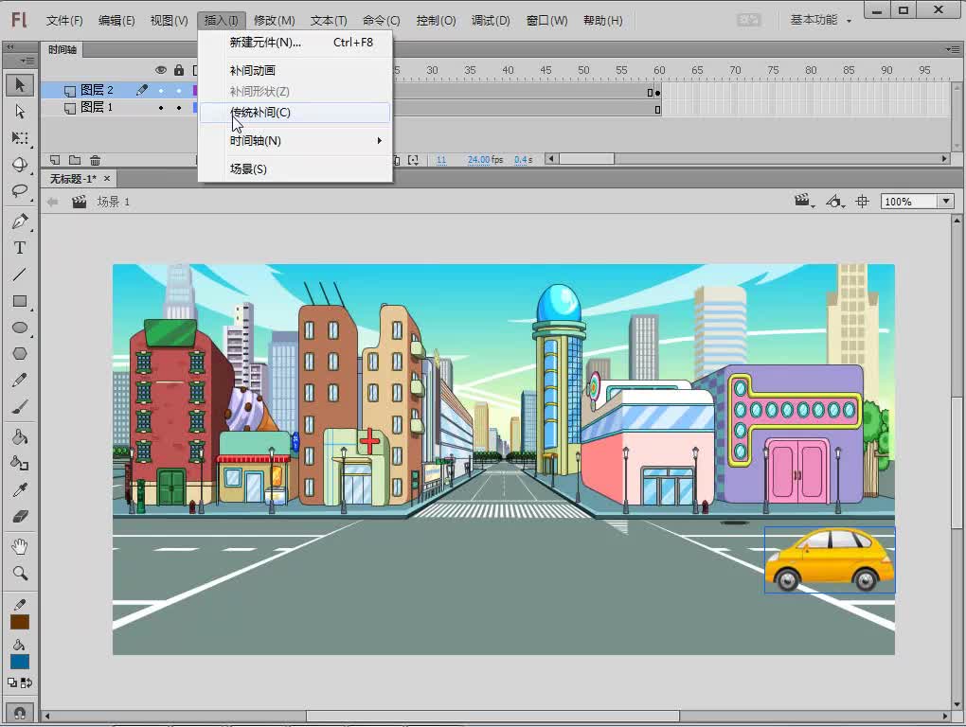966x727 pixels.
Task: Open the 修改(M) menu
Action: (275, 20)
